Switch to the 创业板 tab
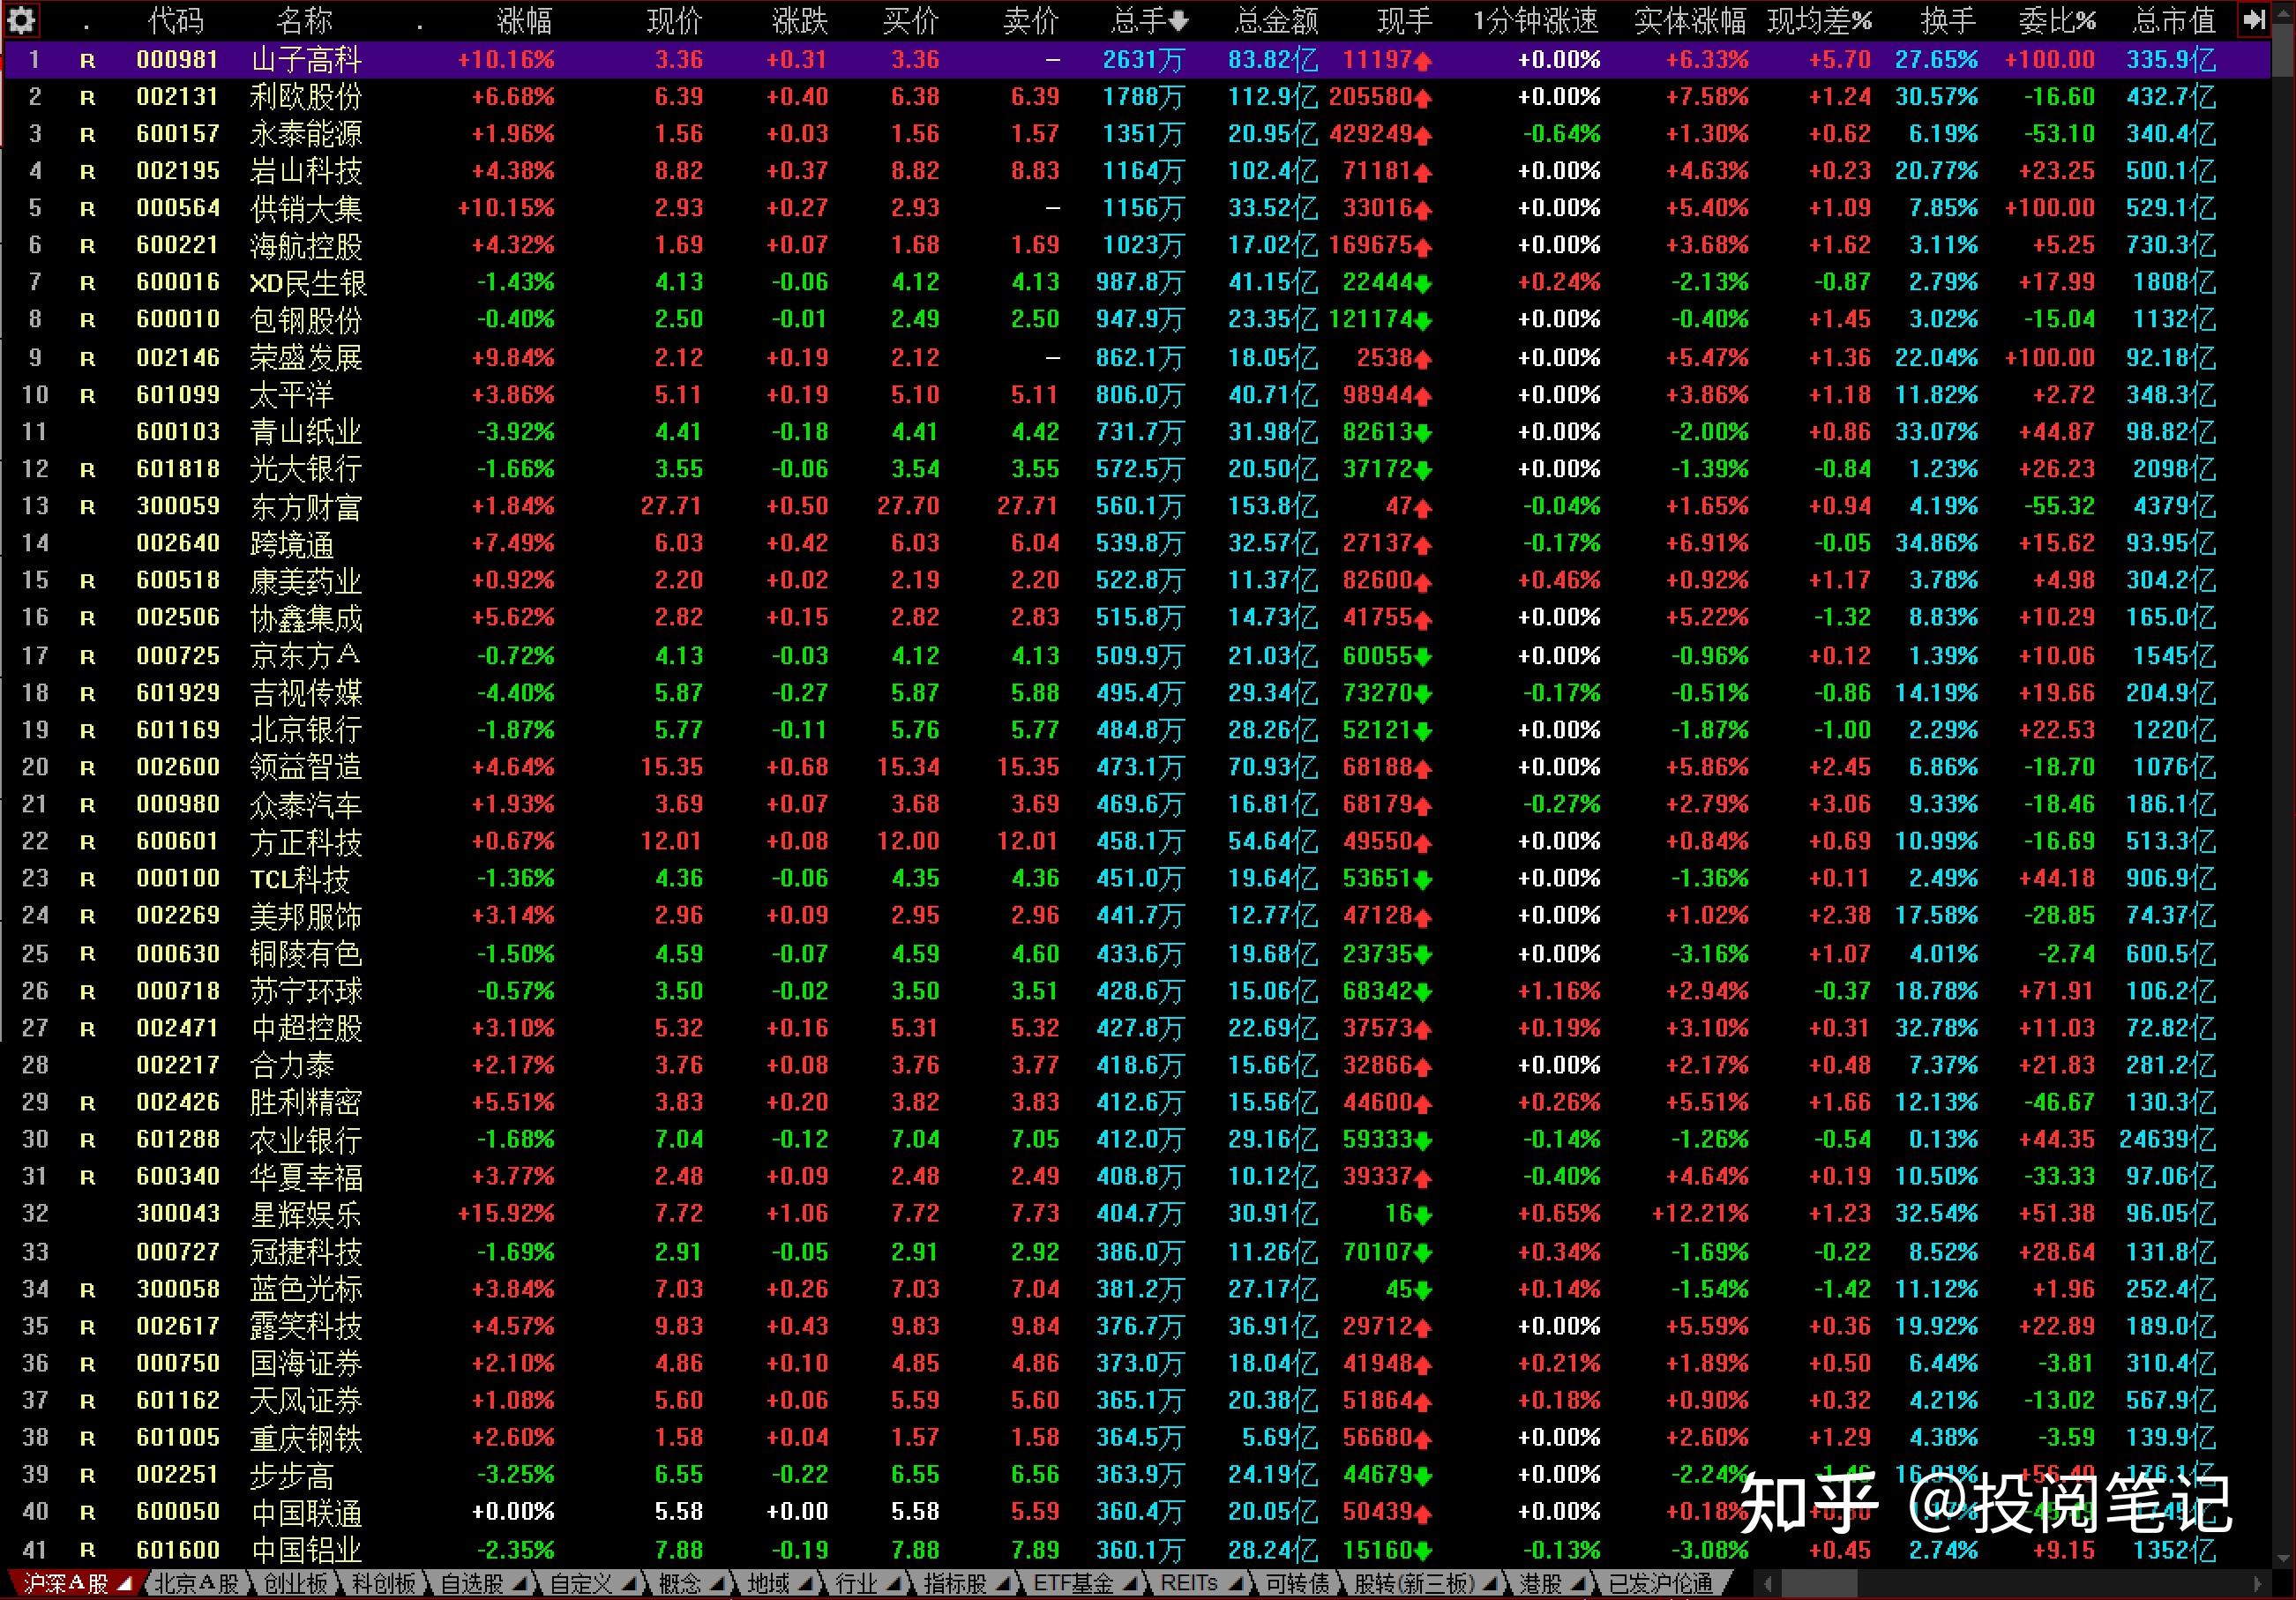The width and height of the screenshot is (2296, 1600). click(x=295, y=1584)
